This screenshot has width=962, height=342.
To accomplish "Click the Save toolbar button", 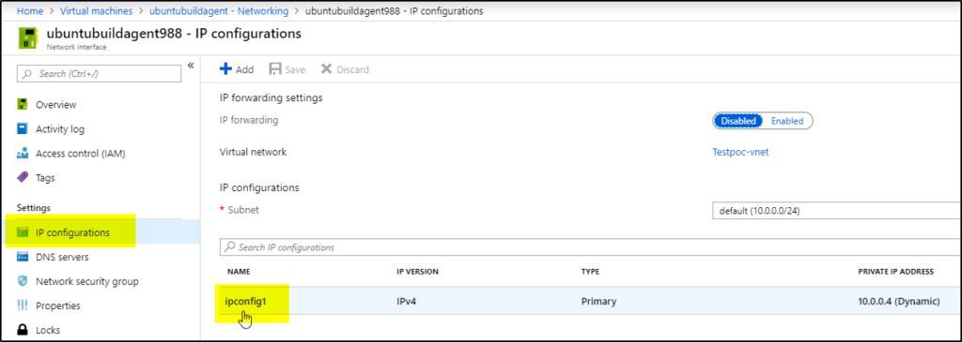I will click(x=287, y=69).
